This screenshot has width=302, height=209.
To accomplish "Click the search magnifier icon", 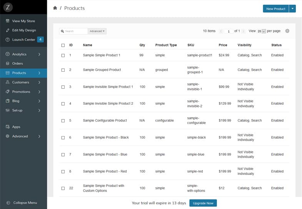I will 62,31.
